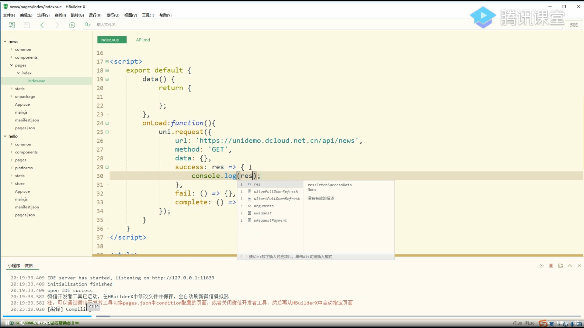Viewport: 584px width, 328px height.
Task: Toggle fold marker on line 24
Action: pos(107,123)
